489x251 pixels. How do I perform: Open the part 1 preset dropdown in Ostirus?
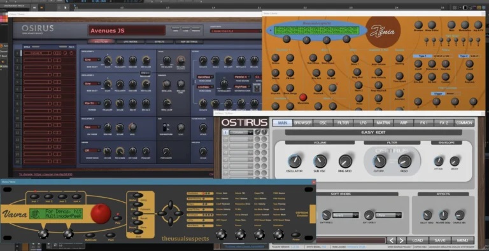tap(241, 132)
